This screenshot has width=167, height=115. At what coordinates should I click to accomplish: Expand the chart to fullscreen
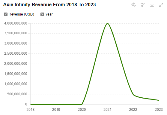tap(161, 5)
